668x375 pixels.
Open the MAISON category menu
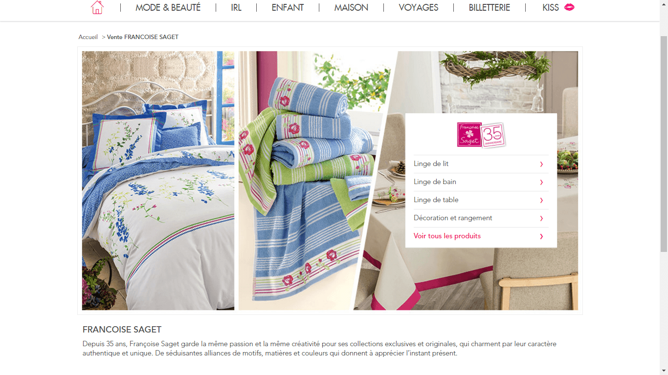click(x=351, y=7)
